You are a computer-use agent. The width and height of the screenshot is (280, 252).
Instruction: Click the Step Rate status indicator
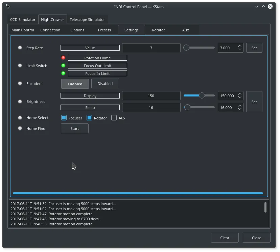click(20, 48)
